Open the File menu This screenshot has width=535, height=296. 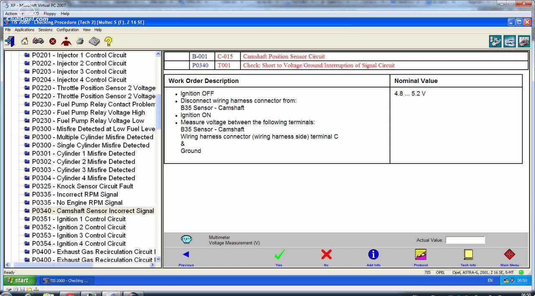click(x=8, y=30)
